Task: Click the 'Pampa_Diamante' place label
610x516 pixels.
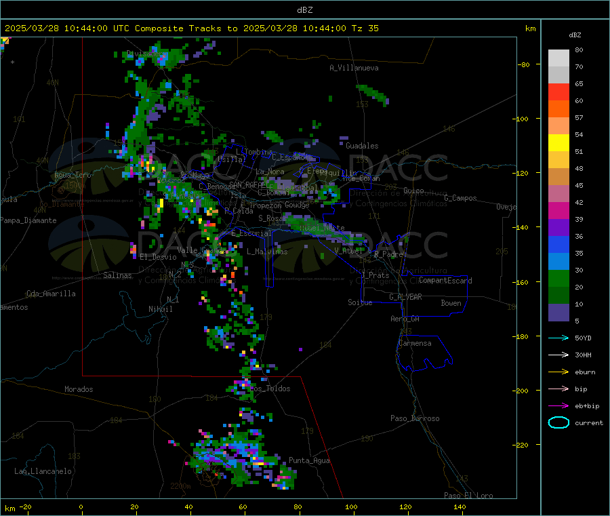Action: (x=28, y=220)
